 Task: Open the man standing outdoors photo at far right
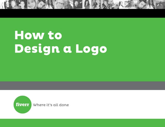pos(160,4)
